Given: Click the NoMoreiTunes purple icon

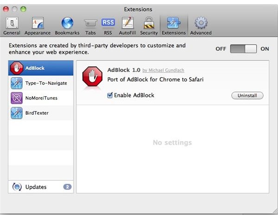Looking at the screenshot, I should [x=17, y=98].
